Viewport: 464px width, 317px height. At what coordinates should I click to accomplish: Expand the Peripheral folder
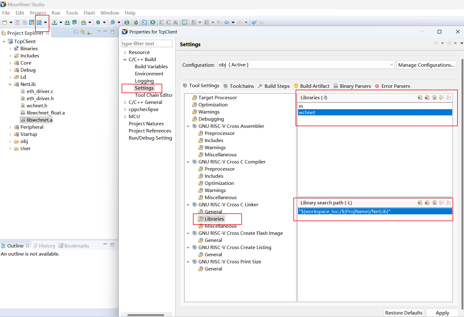pyautogui.click(x=10, y=127)
